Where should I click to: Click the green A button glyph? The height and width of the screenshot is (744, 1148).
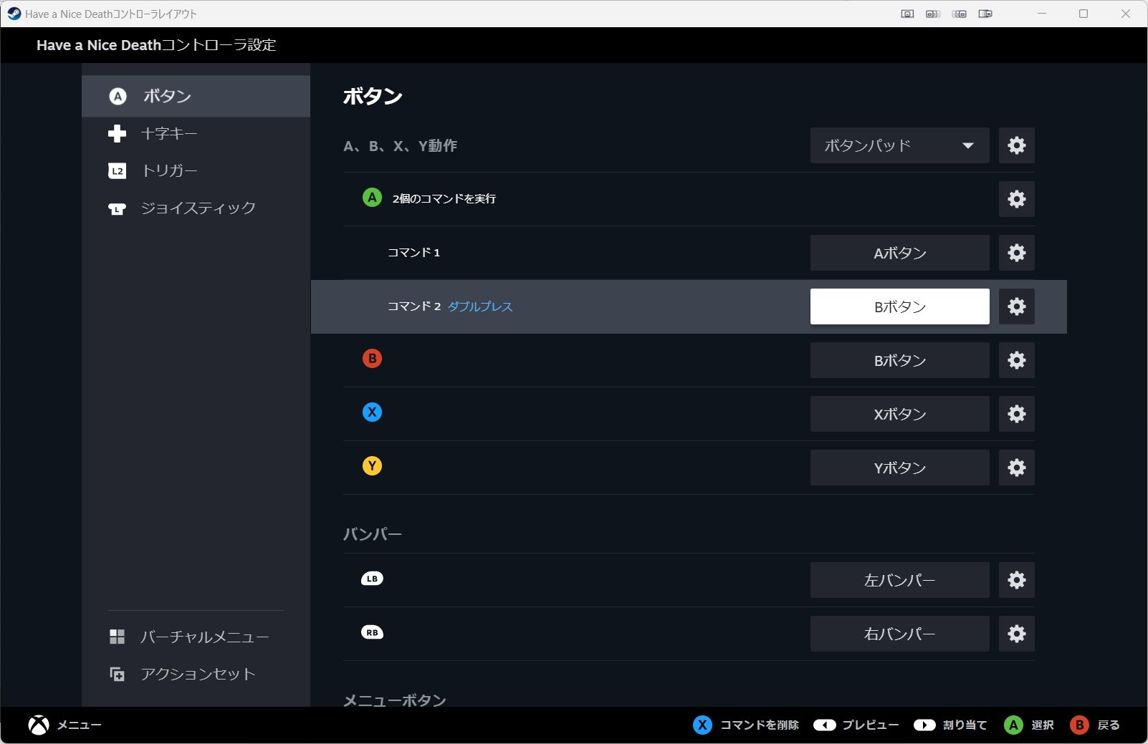(x=372, y=198)
